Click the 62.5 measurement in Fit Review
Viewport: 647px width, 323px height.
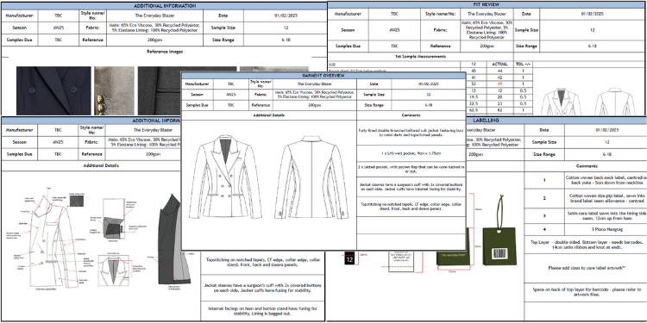(474, 110)
